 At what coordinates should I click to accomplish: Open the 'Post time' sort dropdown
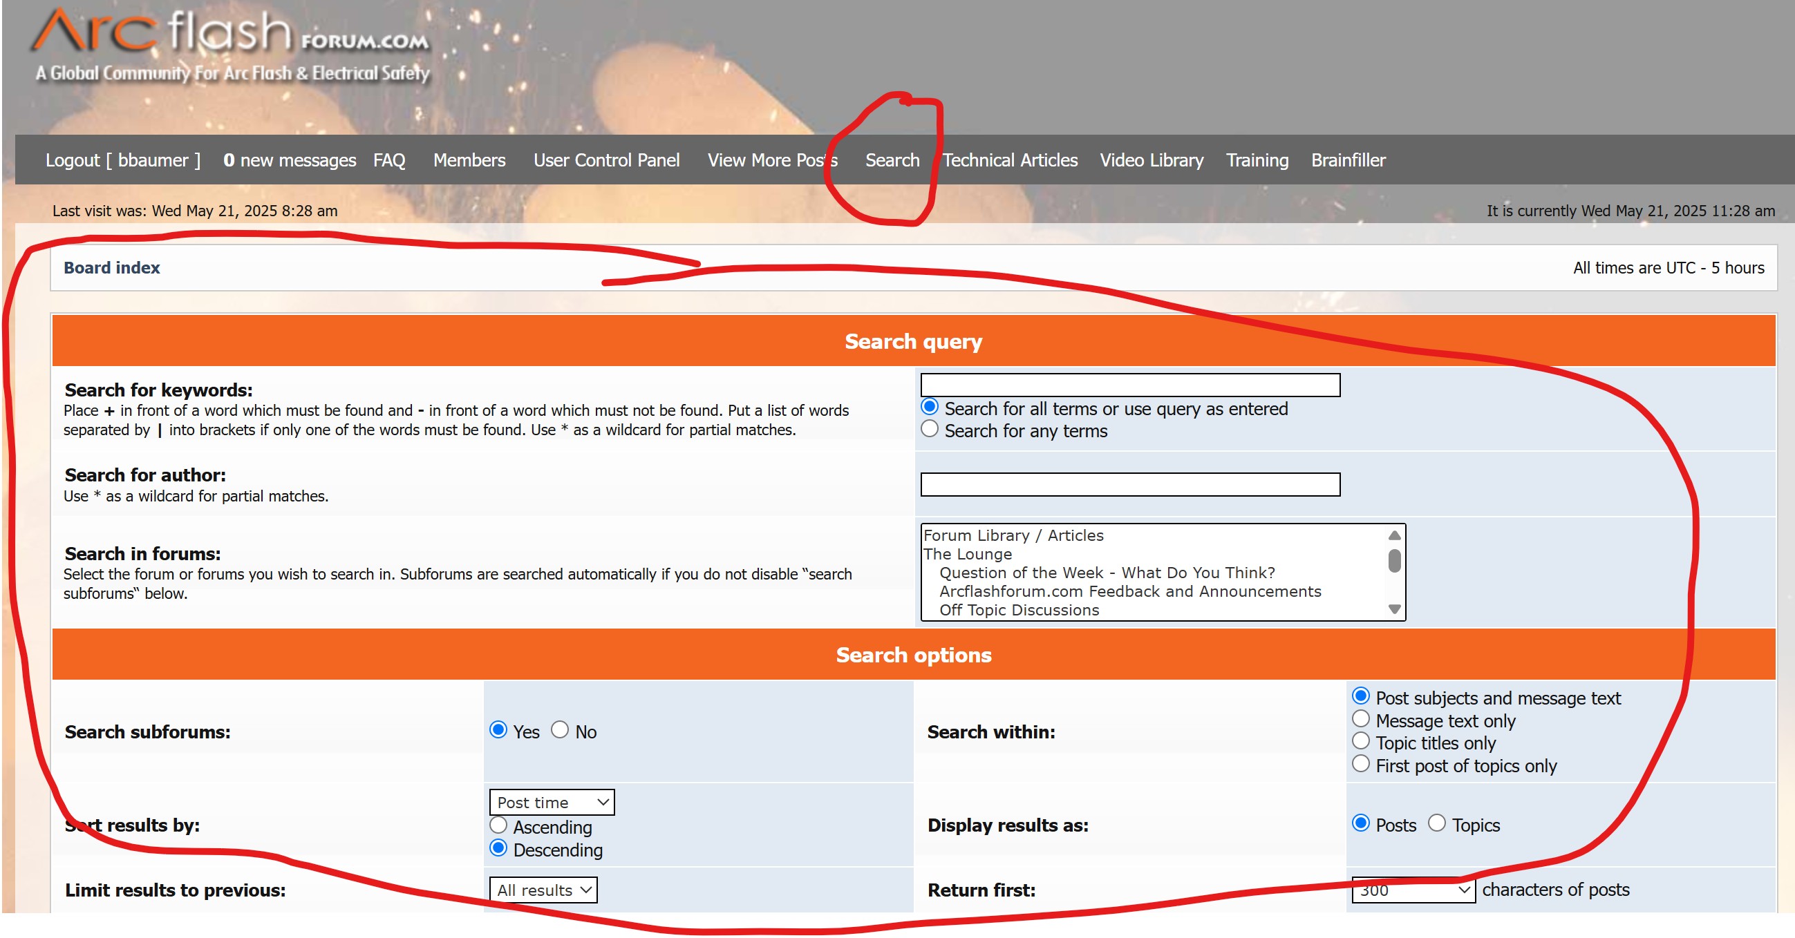point(551,802)
